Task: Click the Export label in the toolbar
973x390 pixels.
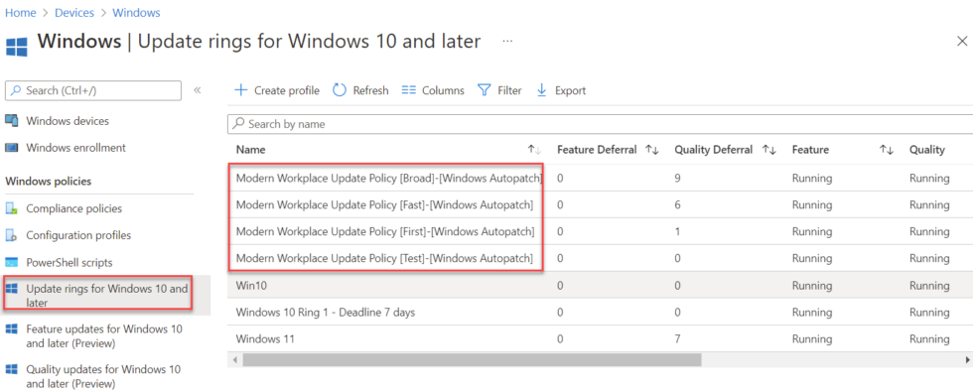Action: click(570, 90)
